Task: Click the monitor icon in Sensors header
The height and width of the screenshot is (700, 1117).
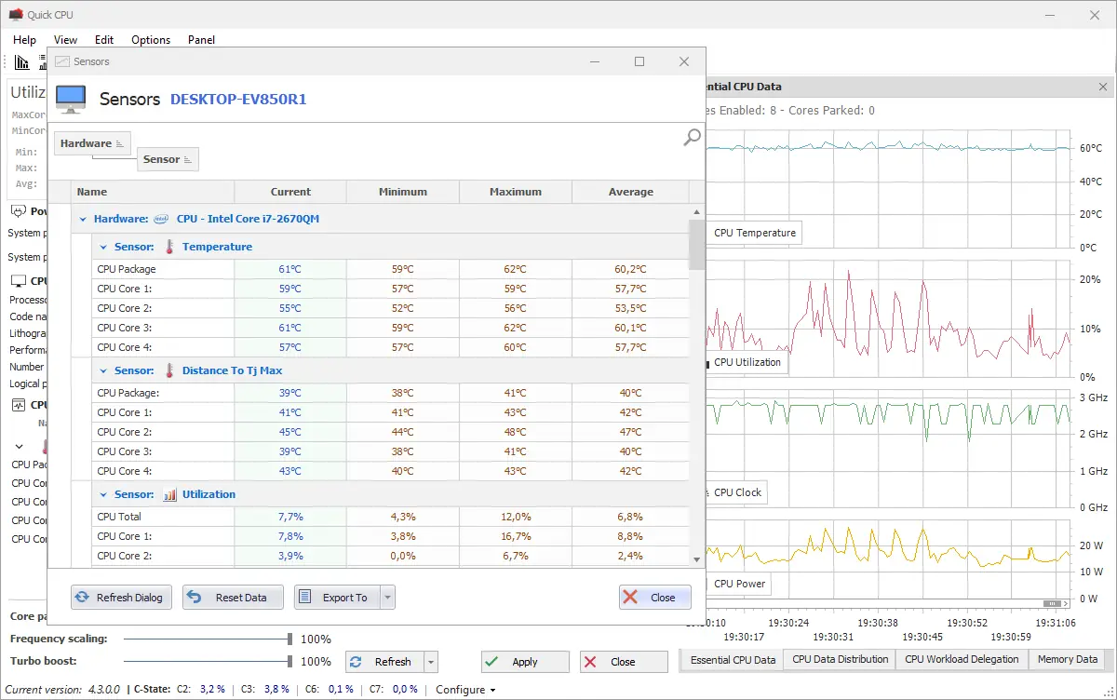Action: 71,98
